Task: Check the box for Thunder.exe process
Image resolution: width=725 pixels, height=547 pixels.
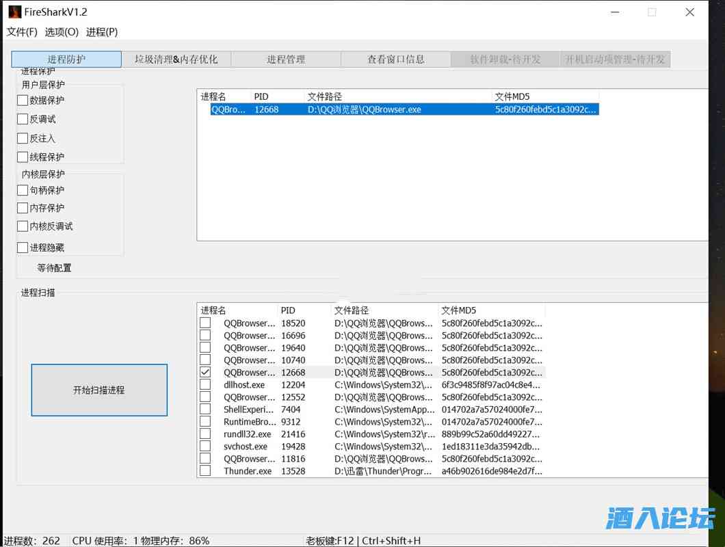Action: [x=205, y=471]
